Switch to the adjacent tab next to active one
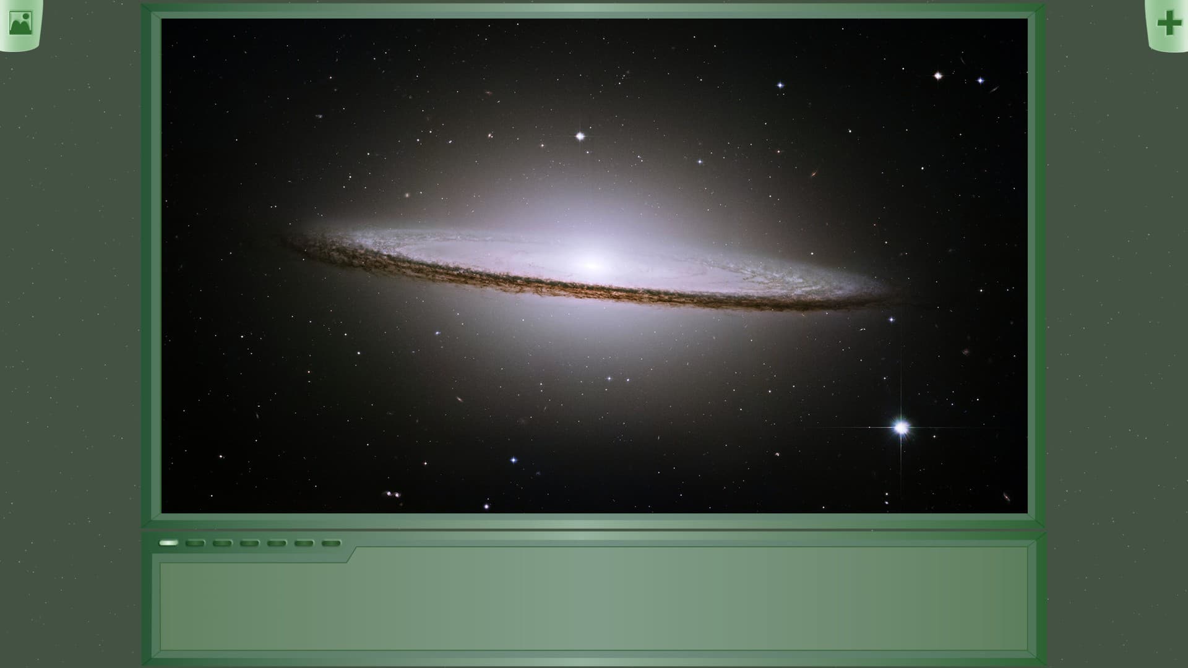Image resolution: width=1188 pixels, height=668 pixels. (x=196, y=542)
